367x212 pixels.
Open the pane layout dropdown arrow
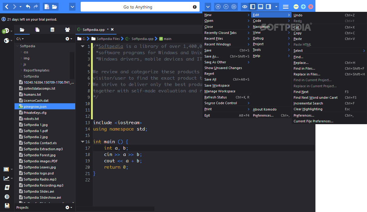(276, 7)
